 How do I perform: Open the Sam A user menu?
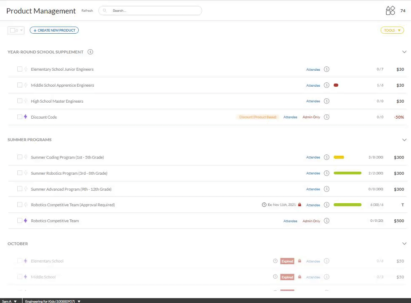(9, 301)
